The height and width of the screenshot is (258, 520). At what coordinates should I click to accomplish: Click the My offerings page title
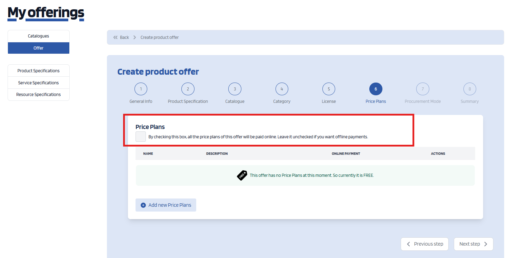click(46, 13)
